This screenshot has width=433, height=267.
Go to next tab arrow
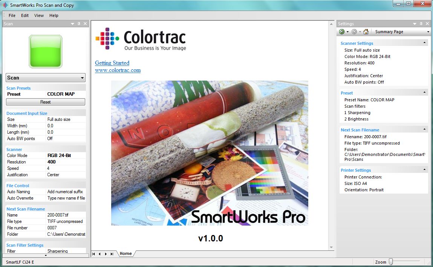tap(106, 254)
